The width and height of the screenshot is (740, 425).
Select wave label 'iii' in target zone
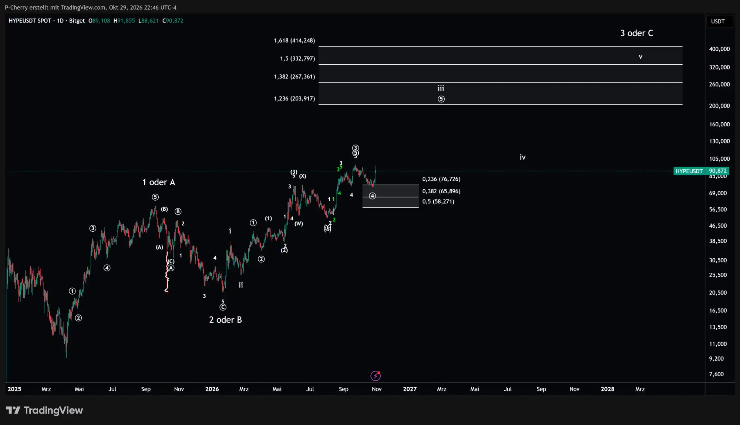pos(441,88)
